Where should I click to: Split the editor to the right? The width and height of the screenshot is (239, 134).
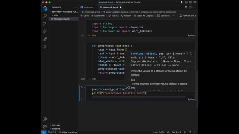(190, 7)
